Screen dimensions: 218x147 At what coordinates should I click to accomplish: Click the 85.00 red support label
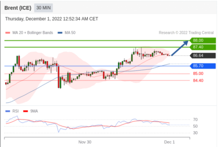pyautogui.click(x=198, y=74)
